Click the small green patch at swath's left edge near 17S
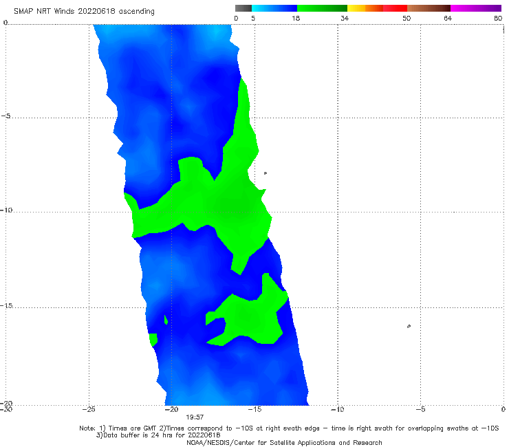 tap(153, 340)
